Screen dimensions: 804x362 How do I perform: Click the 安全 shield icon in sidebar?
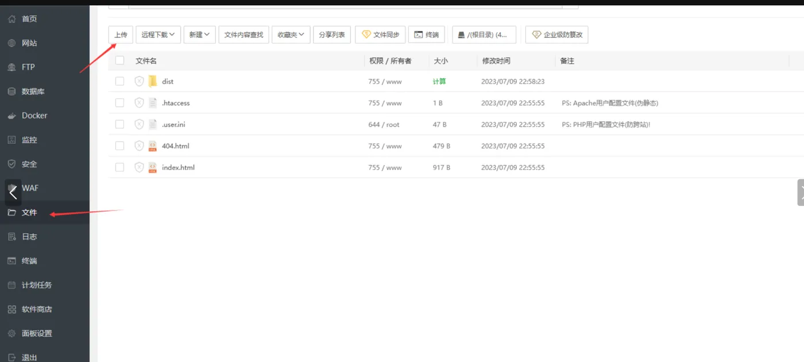12,164
